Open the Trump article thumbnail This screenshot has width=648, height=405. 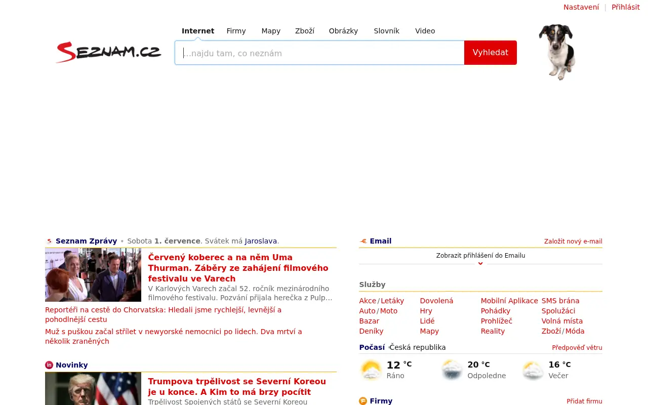point(93,389)
